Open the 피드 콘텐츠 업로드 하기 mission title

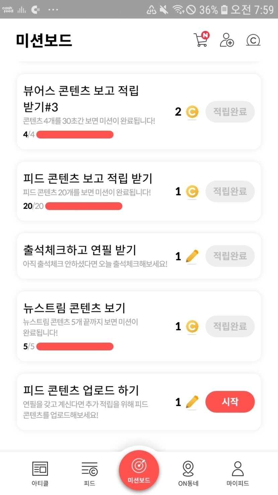pos(81,390)
